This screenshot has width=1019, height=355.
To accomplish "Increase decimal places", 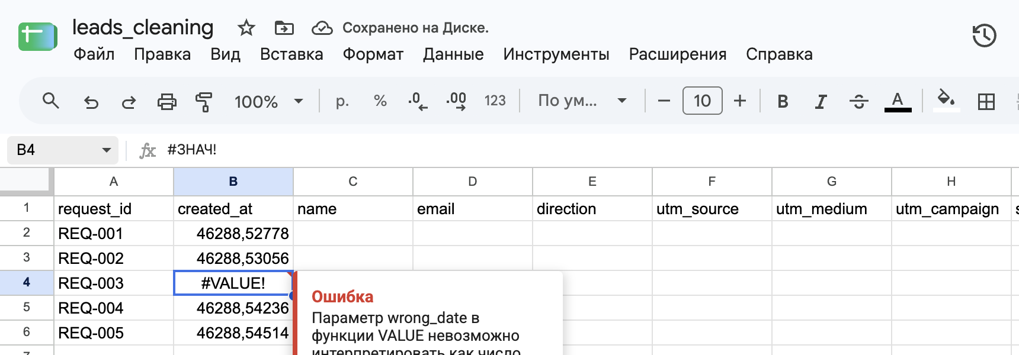I will coord(456,101).
